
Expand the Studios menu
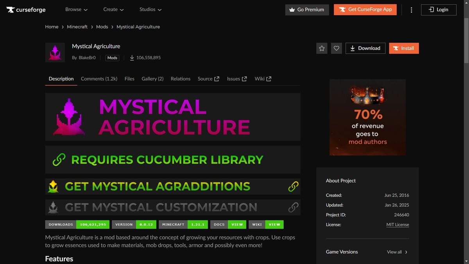pyautogui.click(x=150, y=9)
